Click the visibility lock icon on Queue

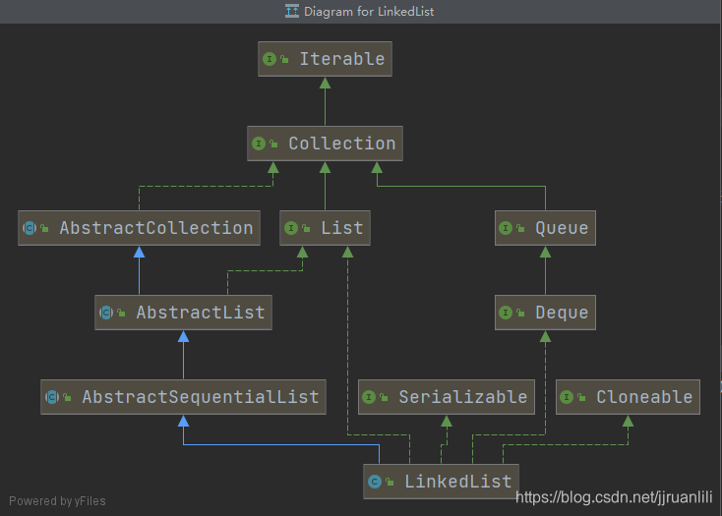pos(520,229)
